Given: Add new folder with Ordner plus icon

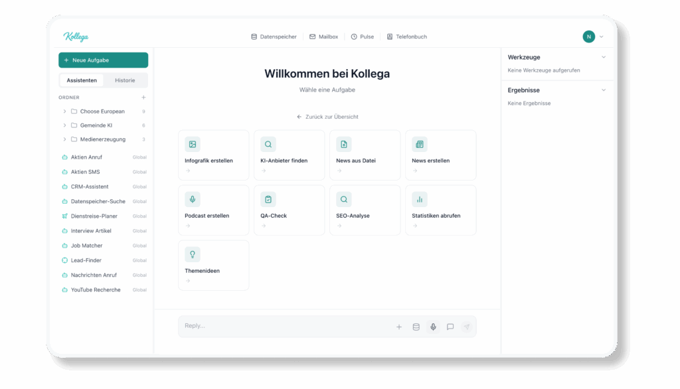Looking at the screenshot, I should coord(143,98).
